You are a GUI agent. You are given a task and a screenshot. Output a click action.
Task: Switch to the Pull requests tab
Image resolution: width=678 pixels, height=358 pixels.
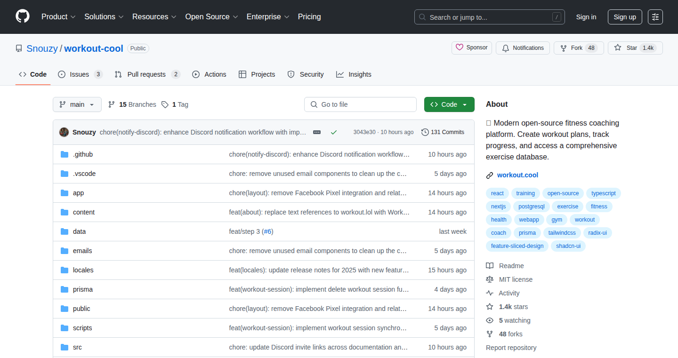(147, 74)
